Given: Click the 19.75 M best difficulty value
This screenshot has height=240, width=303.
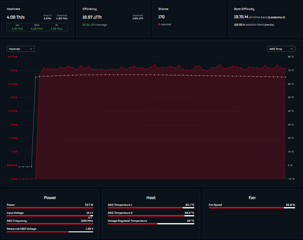Looking at the screenshot, I should (x=241, y=17).
